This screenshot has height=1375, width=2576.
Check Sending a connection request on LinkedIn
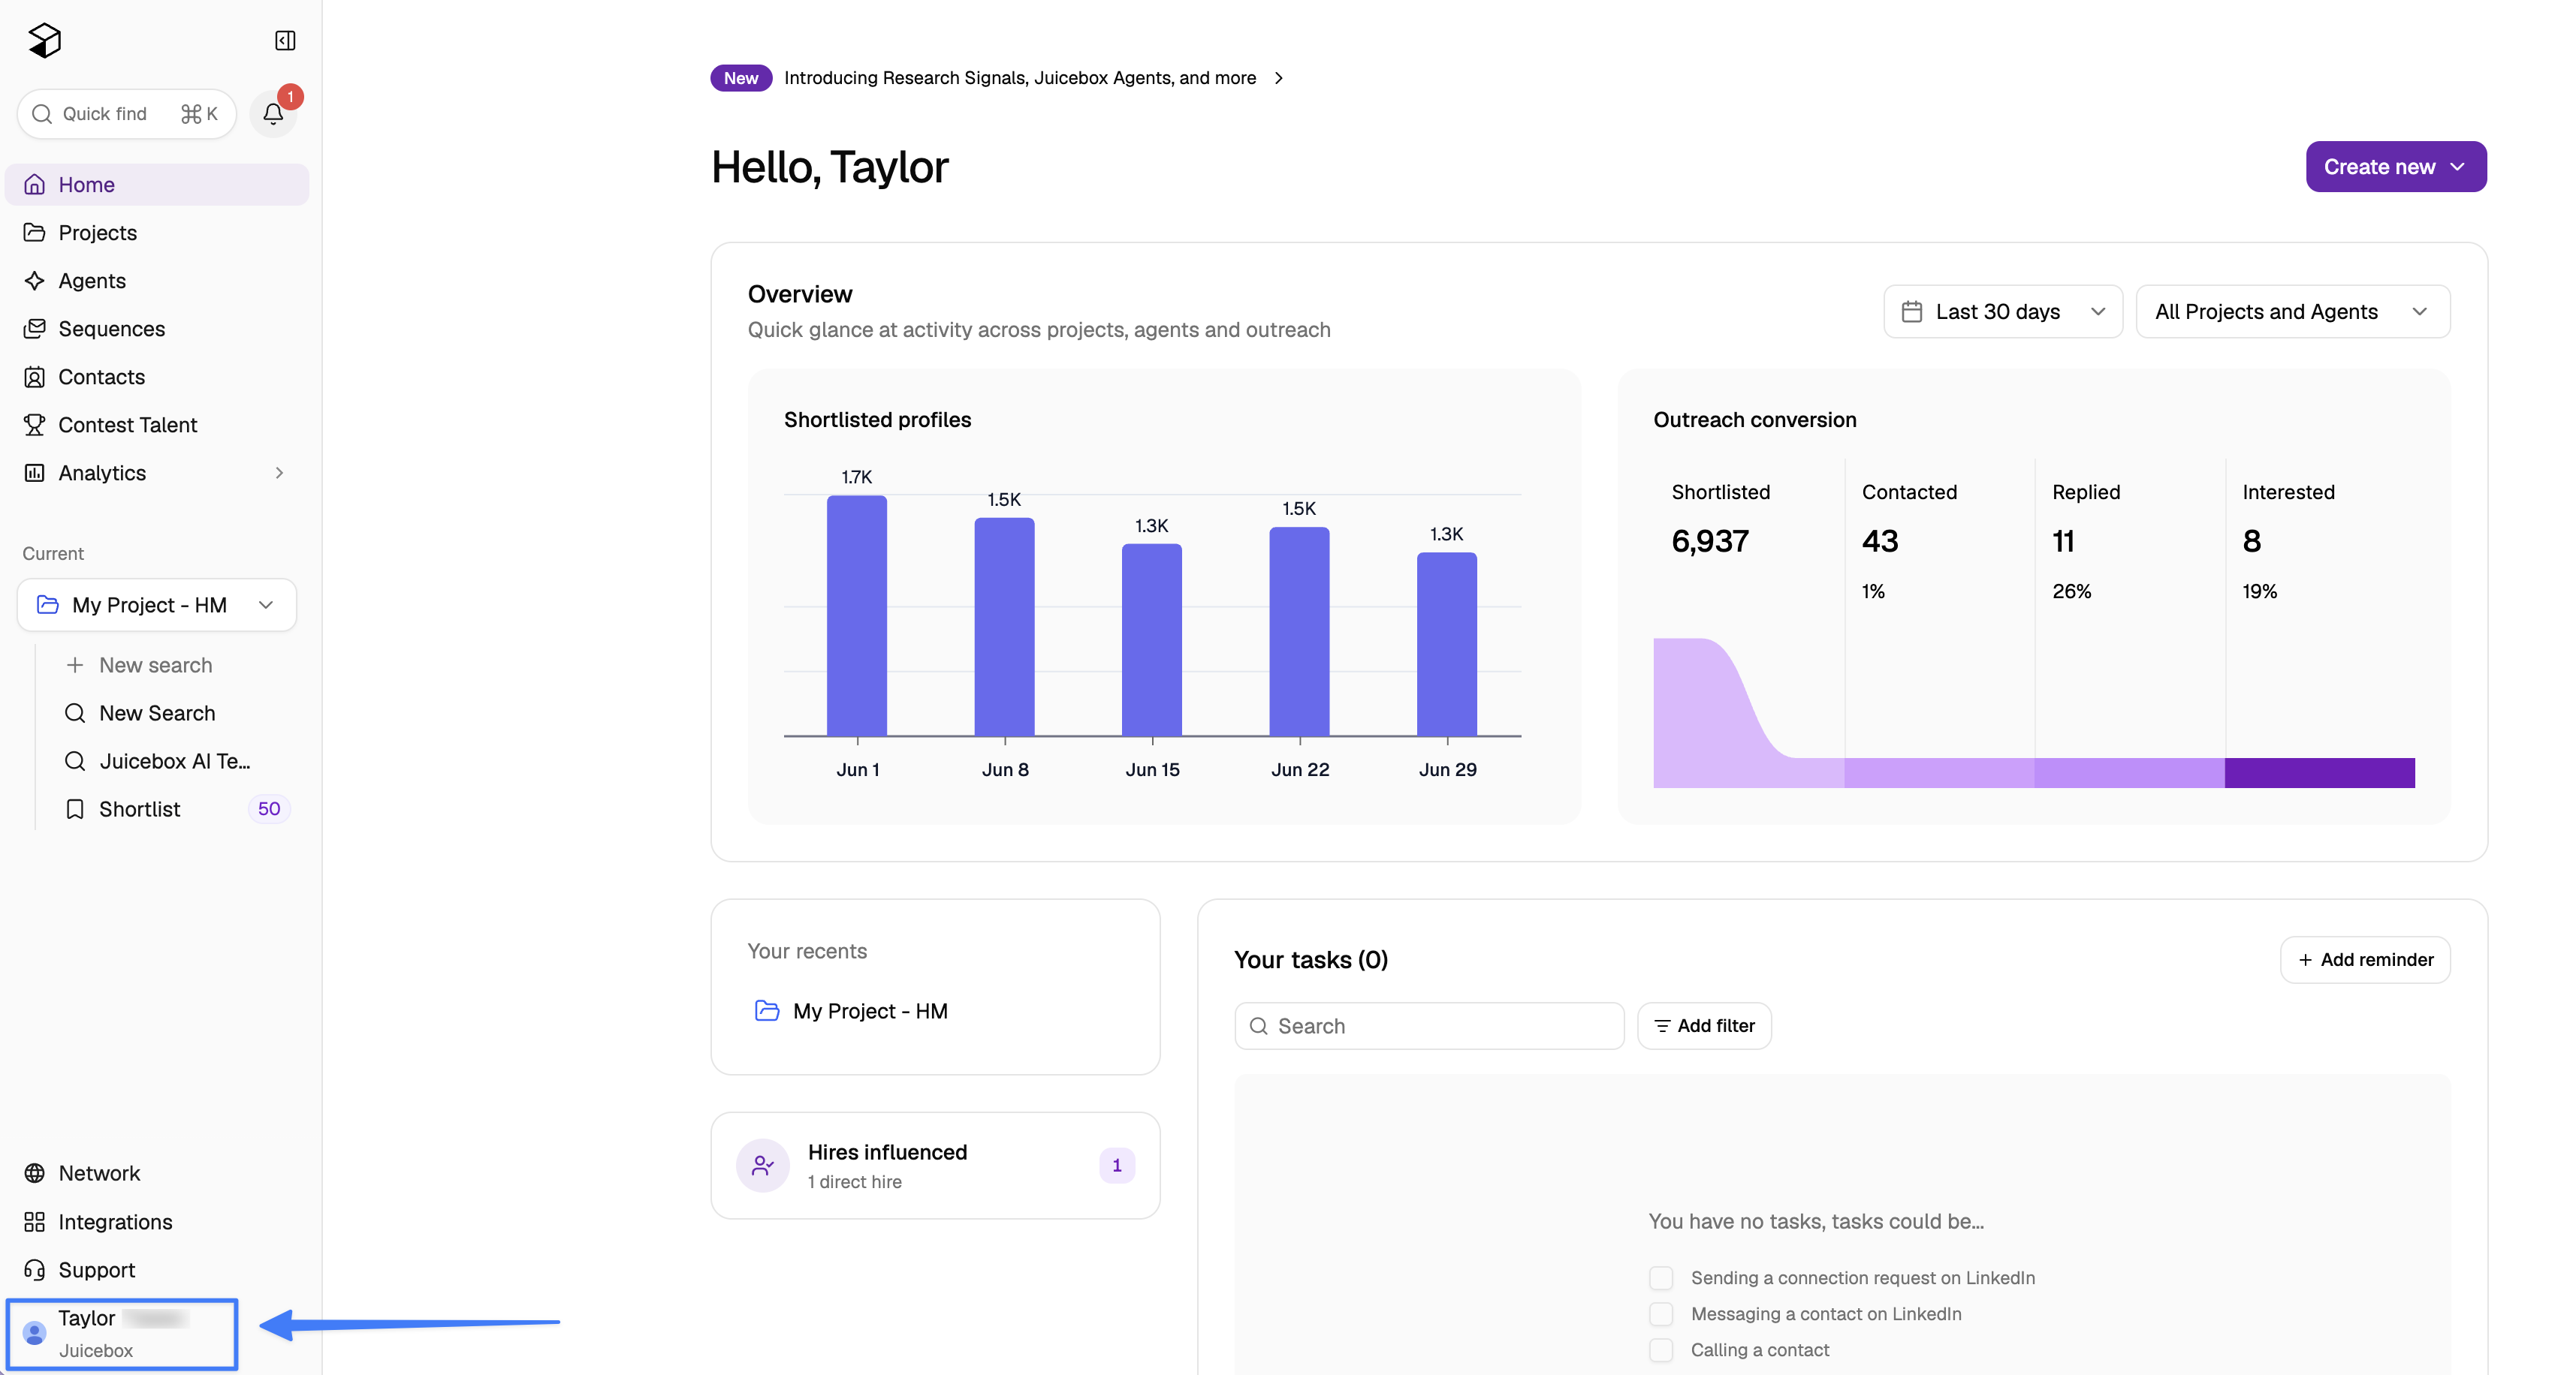(1661, 1277)
